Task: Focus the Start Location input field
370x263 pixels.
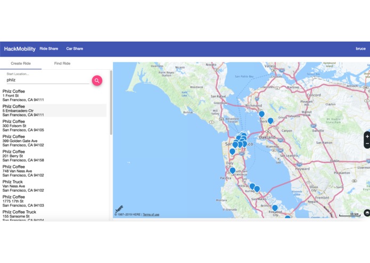Action: (x=48, y=80)
